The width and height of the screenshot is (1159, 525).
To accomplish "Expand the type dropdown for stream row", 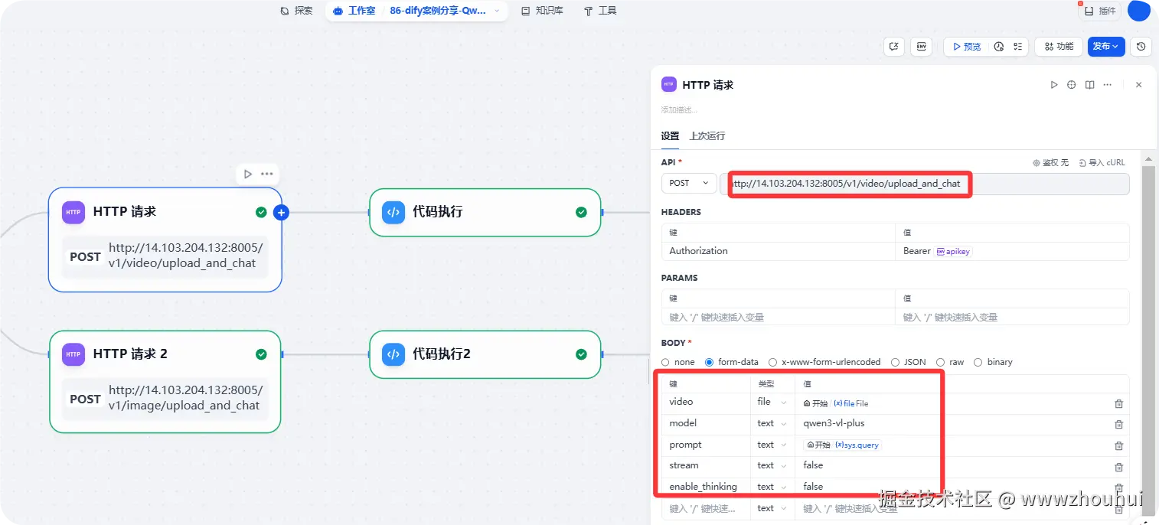I will pos(772,465).
